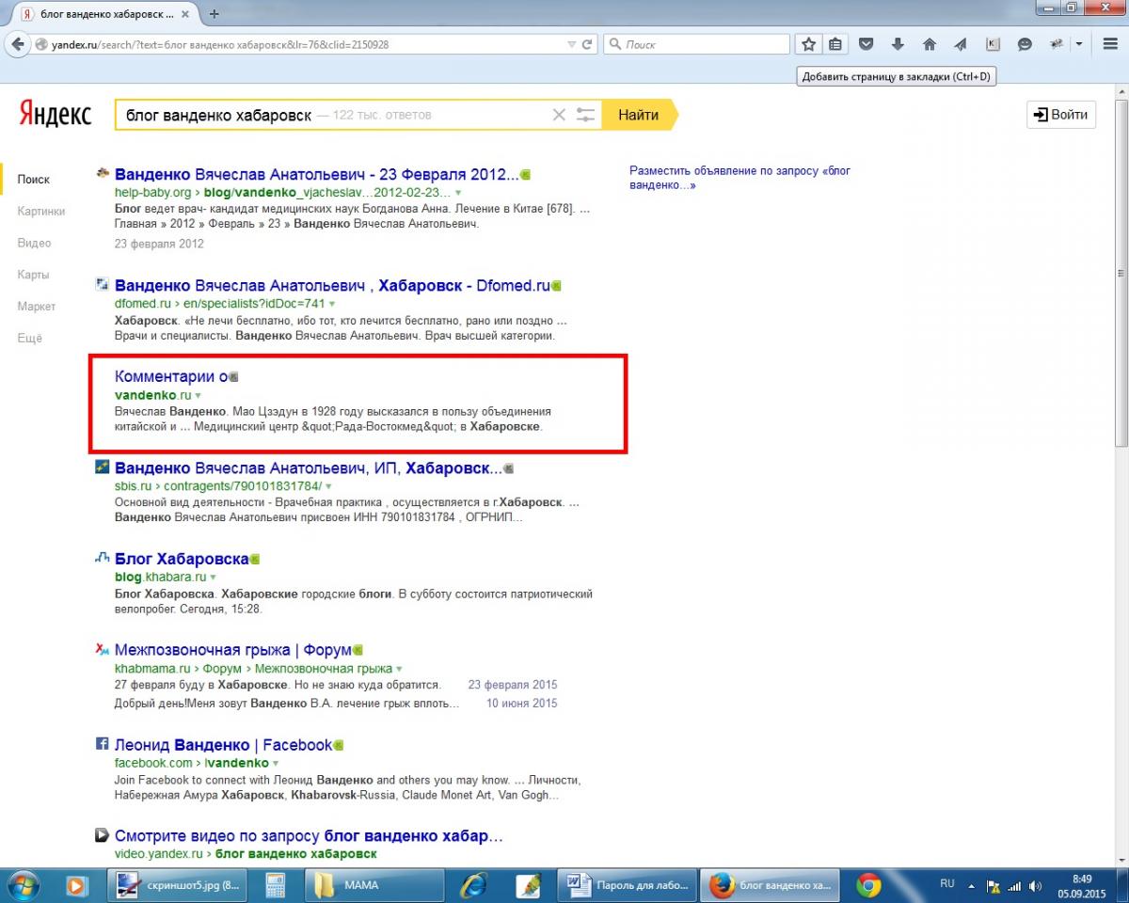Open Блог Хабаровска result link
1129x903 pixels.
(182, 559)
